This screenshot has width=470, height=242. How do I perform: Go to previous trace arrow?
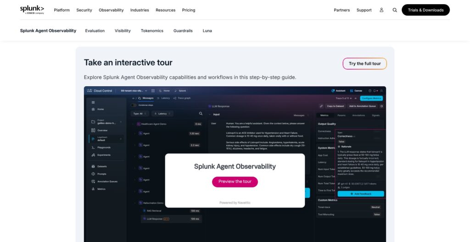(x=351, y=98)
